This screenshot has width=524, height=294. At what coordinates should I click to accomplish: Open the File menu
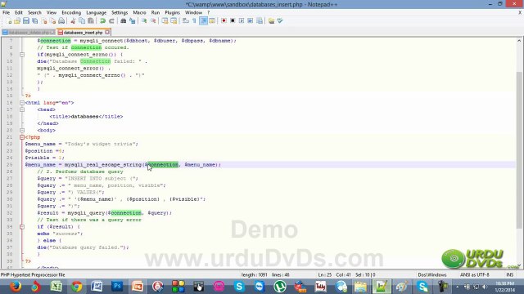point(6,13)
